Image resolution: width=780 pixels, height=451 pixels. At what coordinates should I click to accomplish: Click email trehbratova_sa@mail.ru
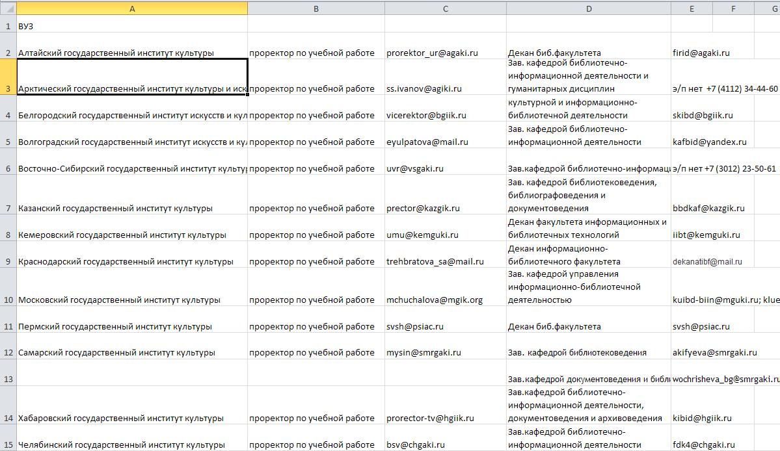tap(435, 261)
